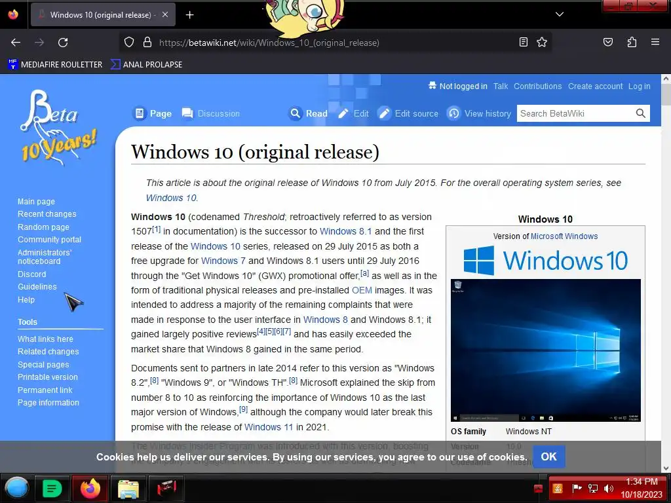Open citation reference [1]

click(156, 229)
